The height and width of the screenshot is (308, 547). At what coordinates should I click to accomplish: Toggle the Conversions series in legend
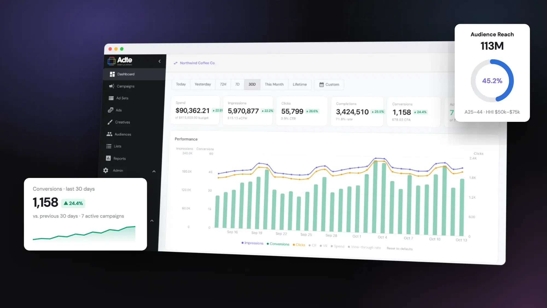click(x=278, y=244)
